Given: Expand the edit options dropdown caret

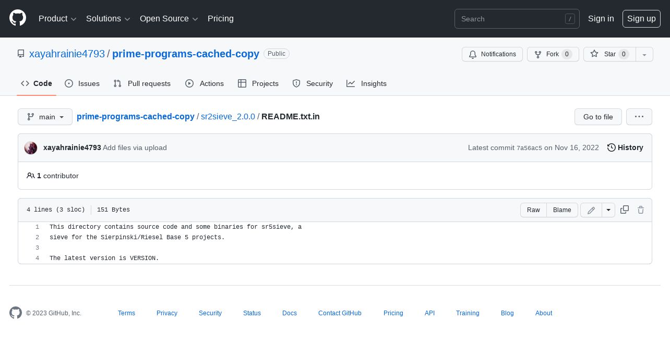Looking at the screenshot, I should coord(608,210).
